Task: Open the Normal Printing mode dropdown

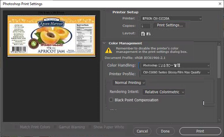Action: coord(129,82)
